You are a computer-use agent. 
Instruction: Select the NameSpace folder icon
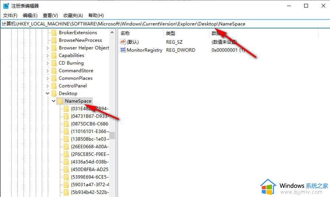(x=60, y=101)
